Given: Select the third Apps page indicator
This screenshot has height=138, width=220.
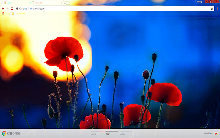Looking at the screenshot, I should pyautogui.click(x=126, y=133).
